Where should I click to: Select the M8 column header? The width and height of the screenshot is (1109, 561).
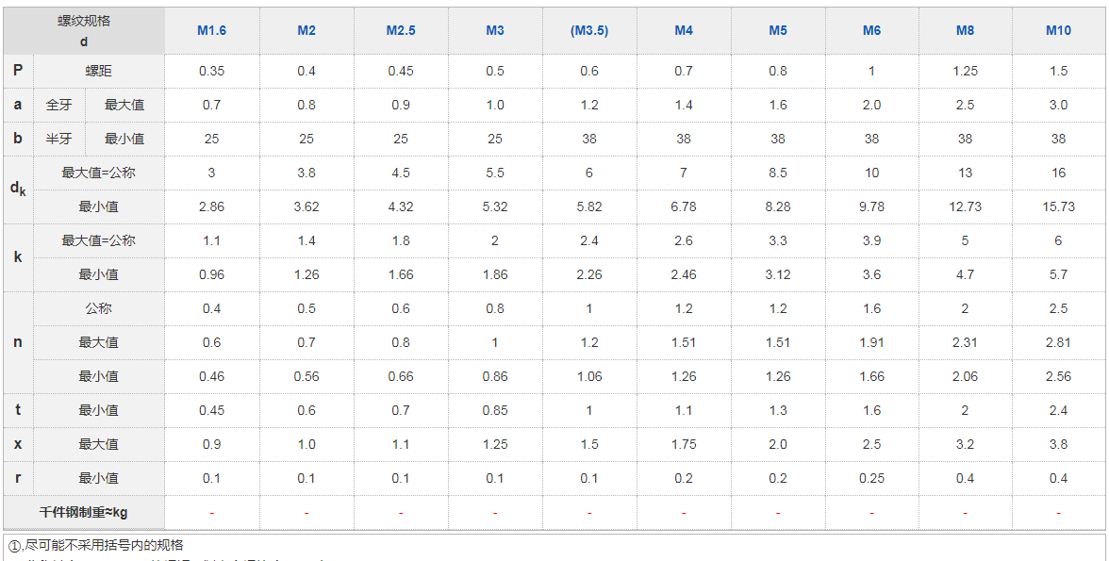click(965, 30)
